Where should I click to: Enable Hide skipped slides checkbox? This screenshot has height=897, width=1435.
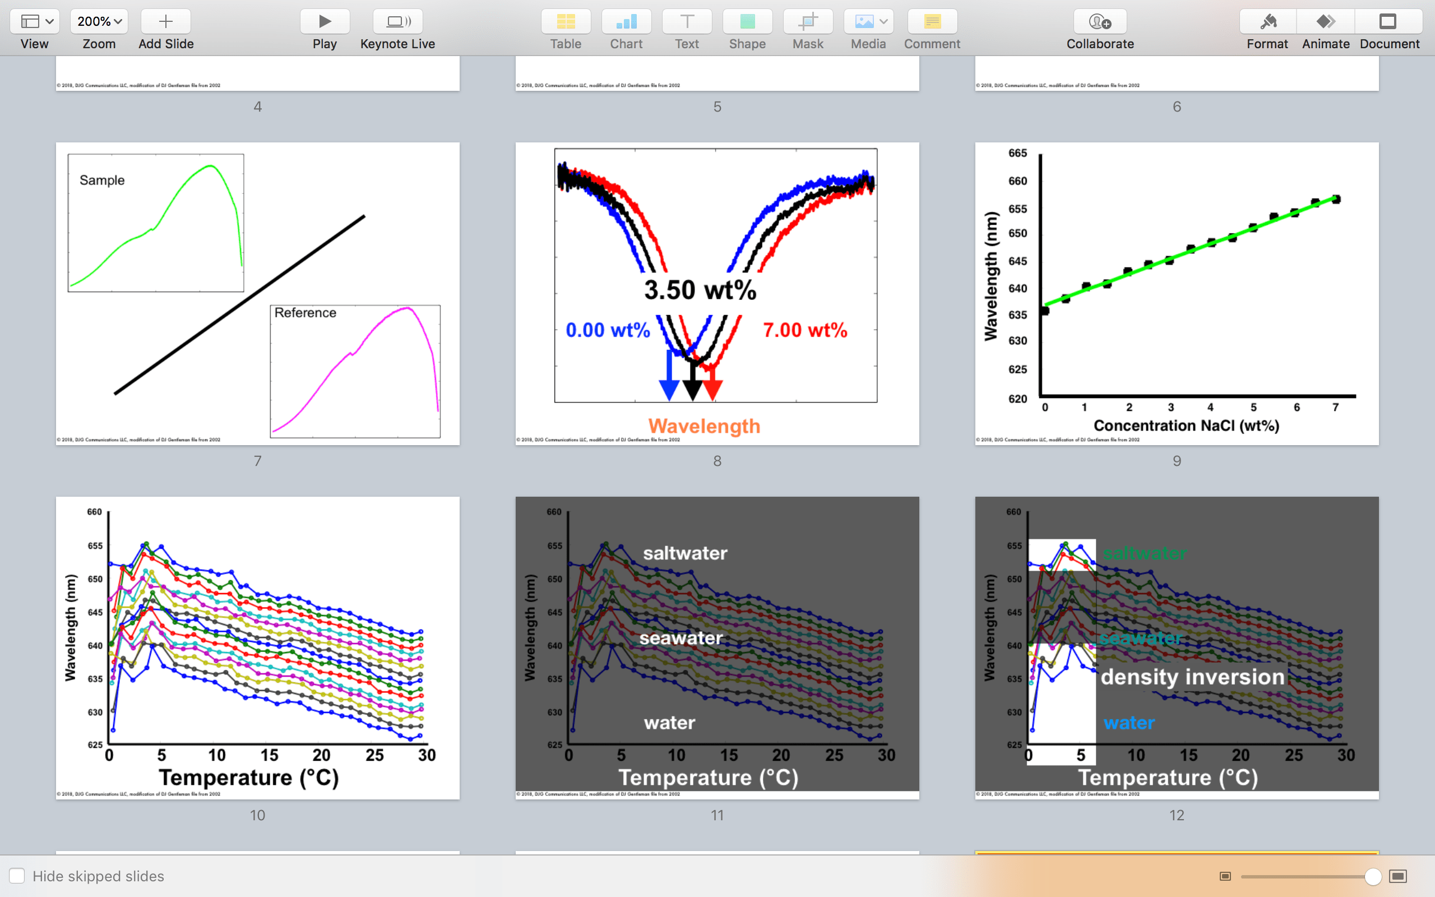coord(17,876)
